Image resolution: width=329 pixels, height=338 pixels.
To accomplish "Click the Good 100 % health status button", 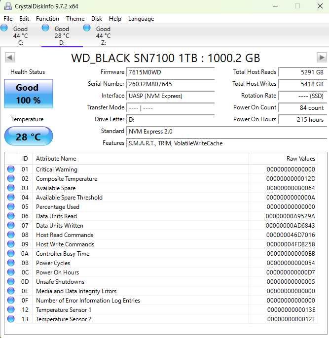I will click(29, 94).
